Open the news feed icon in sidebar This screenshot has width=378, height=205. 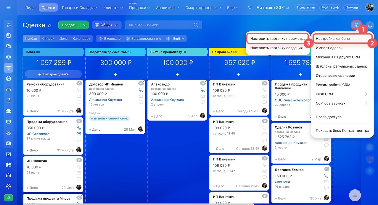pyautogui.click(x=9, y=35)
